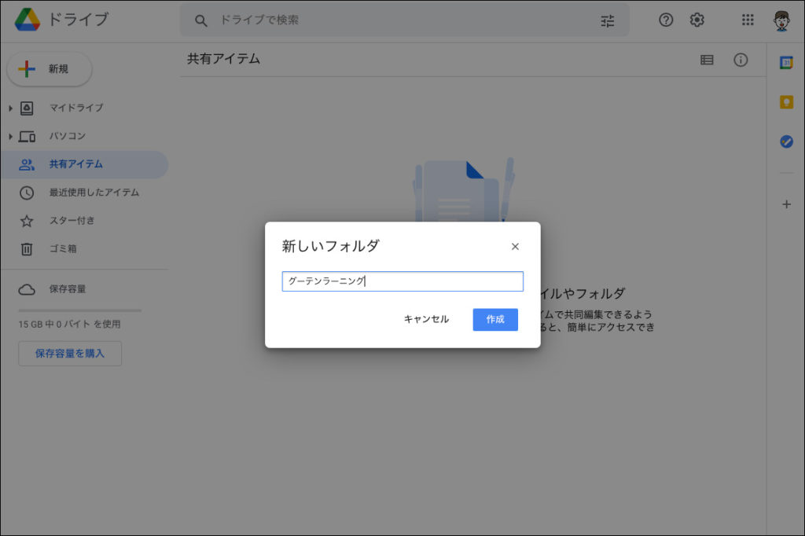Viewport: 805px width, 536px height.
Task: Open search filter options icon
Action: coord(608,20)
